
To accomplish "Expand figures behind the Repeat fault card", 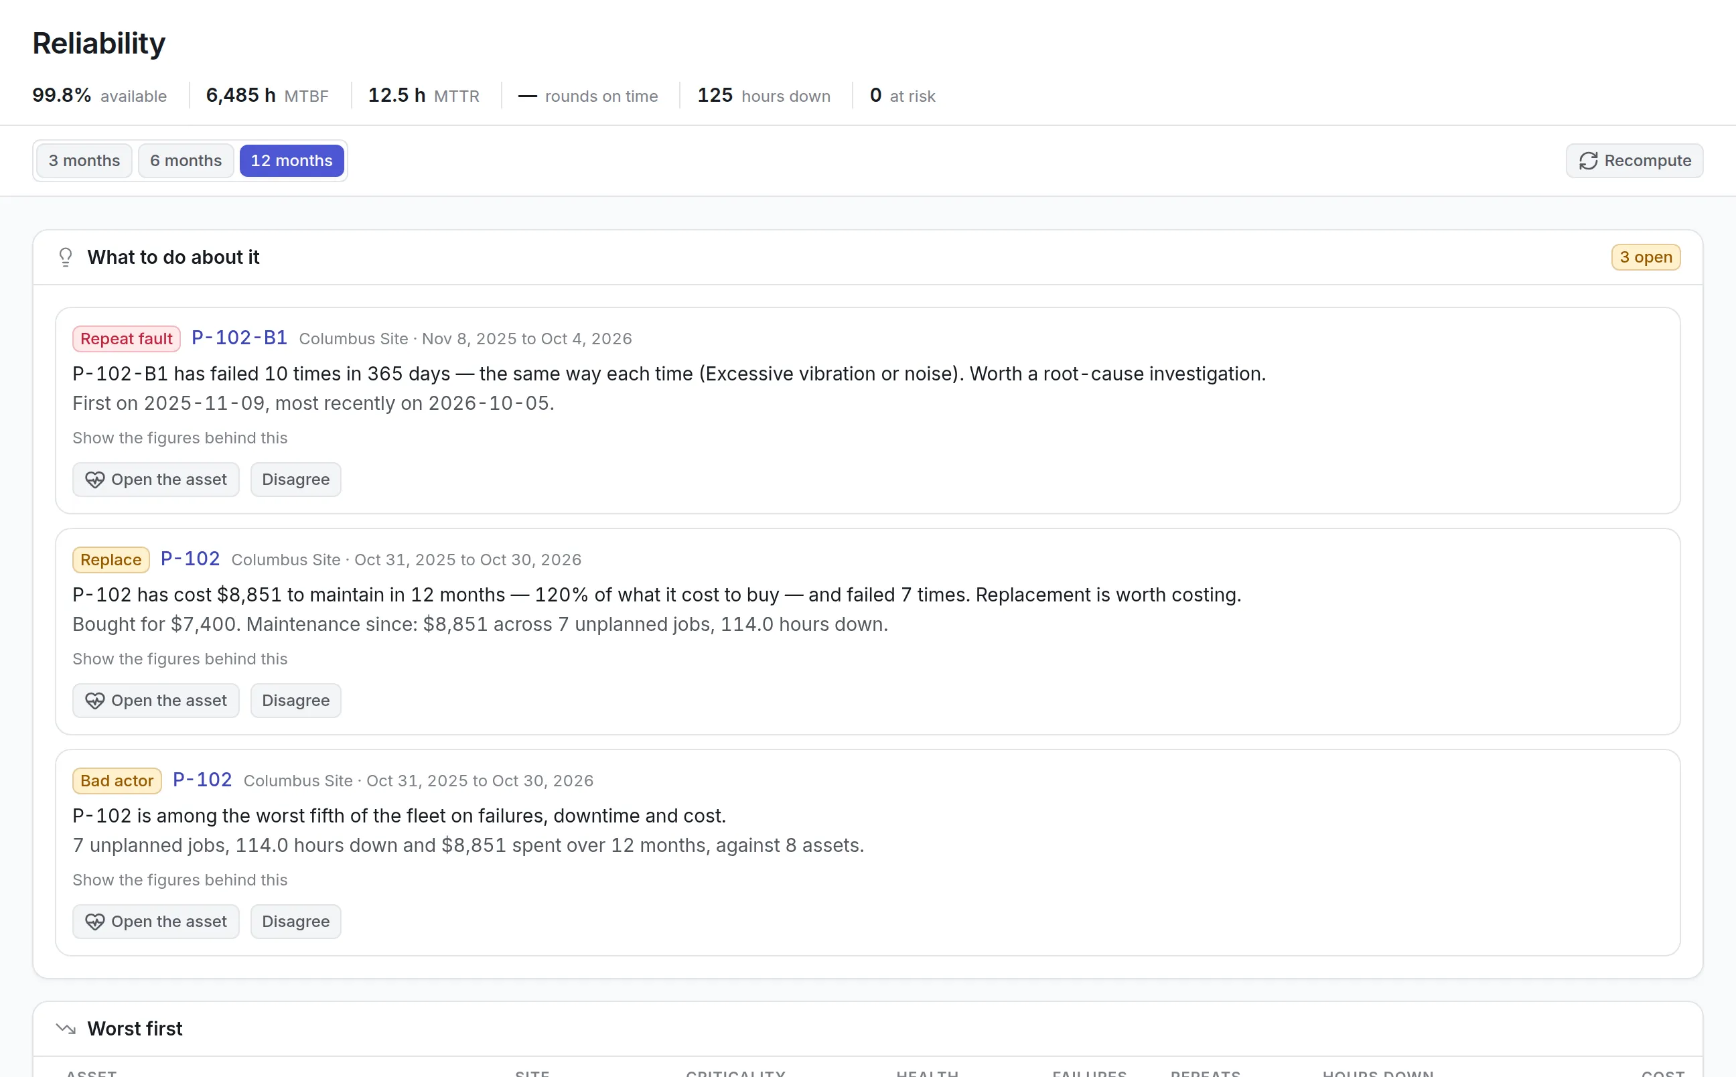I will pos(180,438).
